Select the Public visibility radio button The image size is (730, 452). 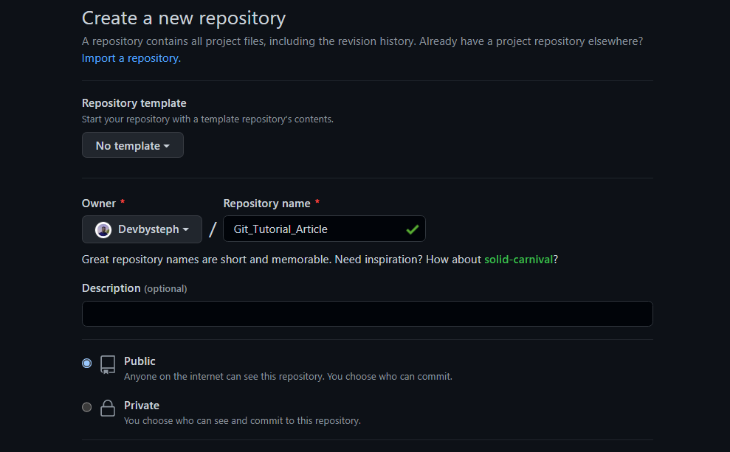86,364
